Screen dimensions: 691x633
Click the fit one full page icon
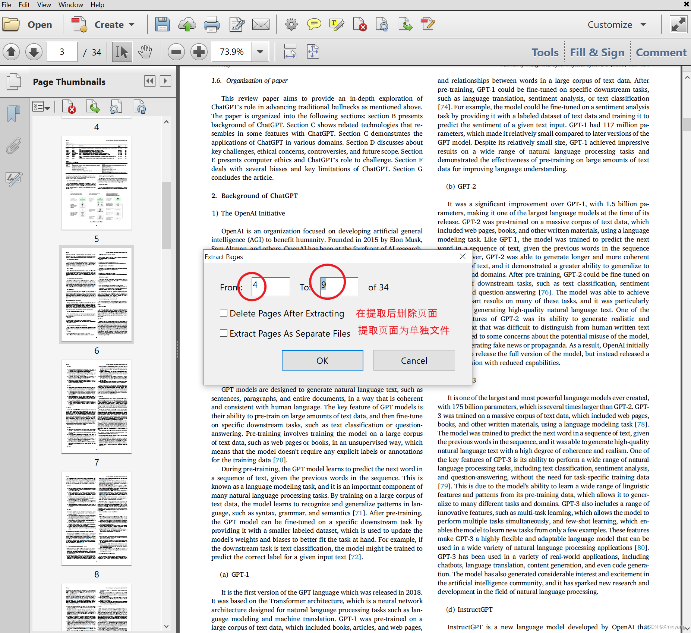(313, 51)
